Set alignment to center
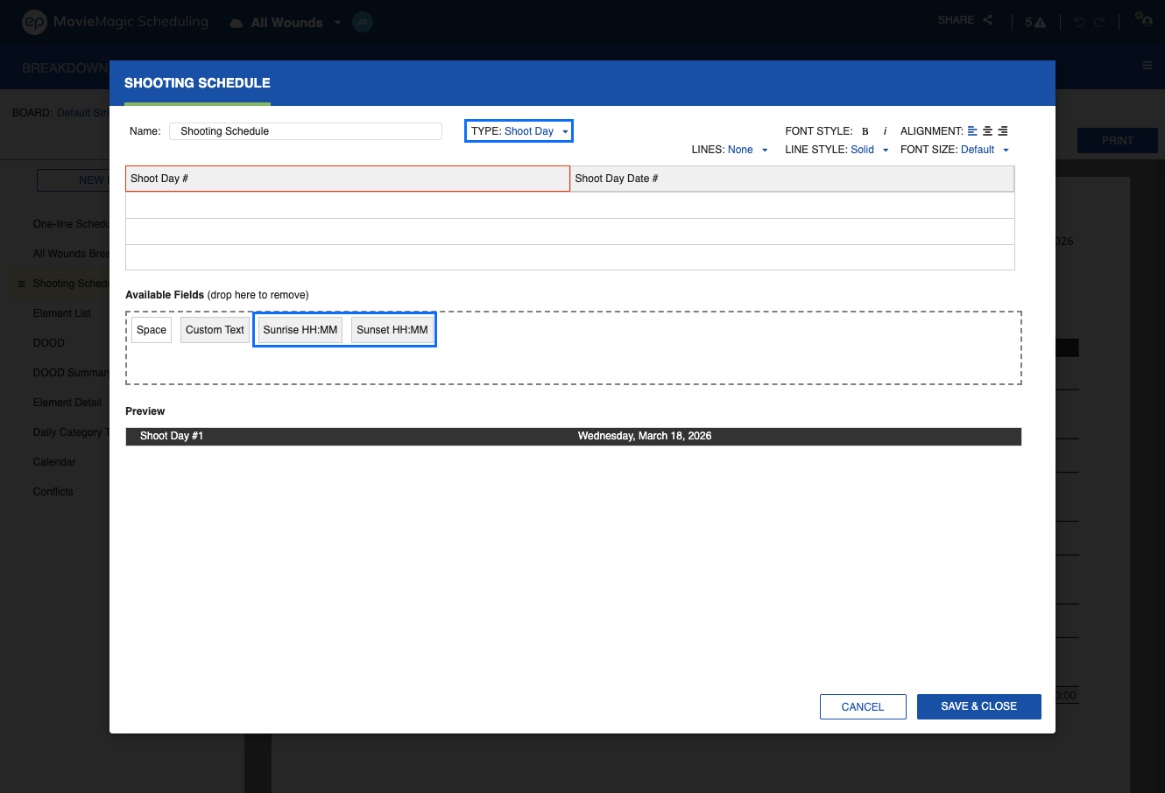 pos(987,131)
